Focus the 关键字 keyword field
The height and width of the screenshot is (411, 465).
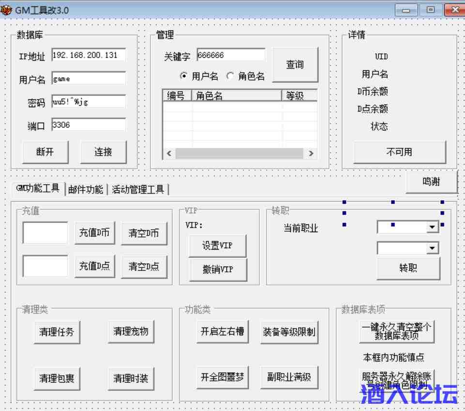(230, 55)
